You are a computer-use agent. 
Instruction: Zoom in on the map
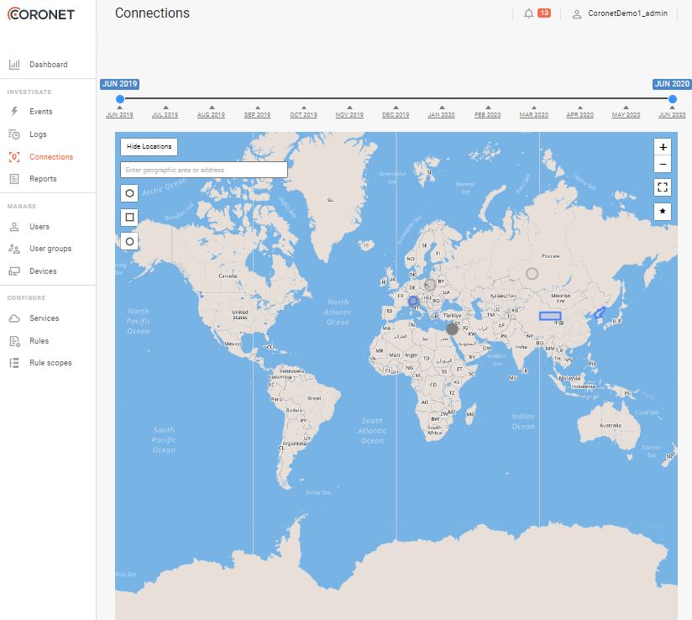click(663, 145)
